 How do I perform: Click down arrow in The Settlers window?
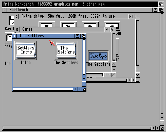point(84,84)
